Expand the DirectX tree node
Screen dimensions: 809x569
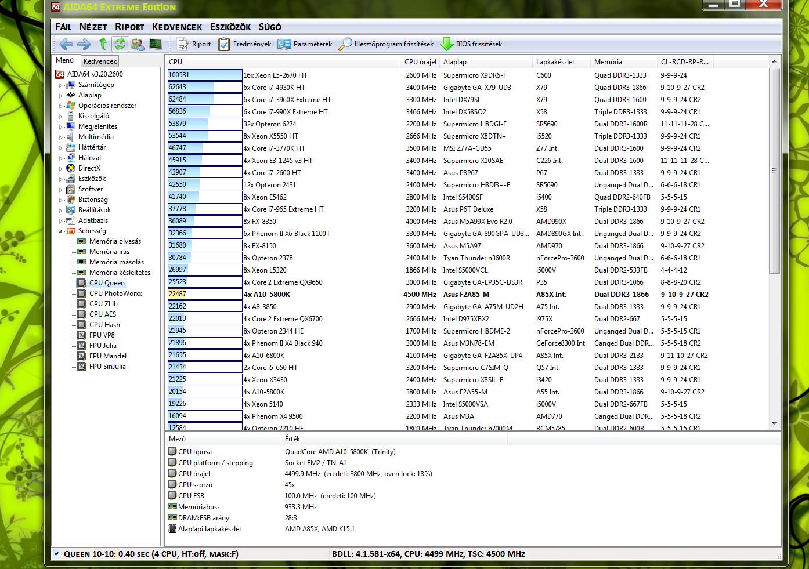point(60,169)
